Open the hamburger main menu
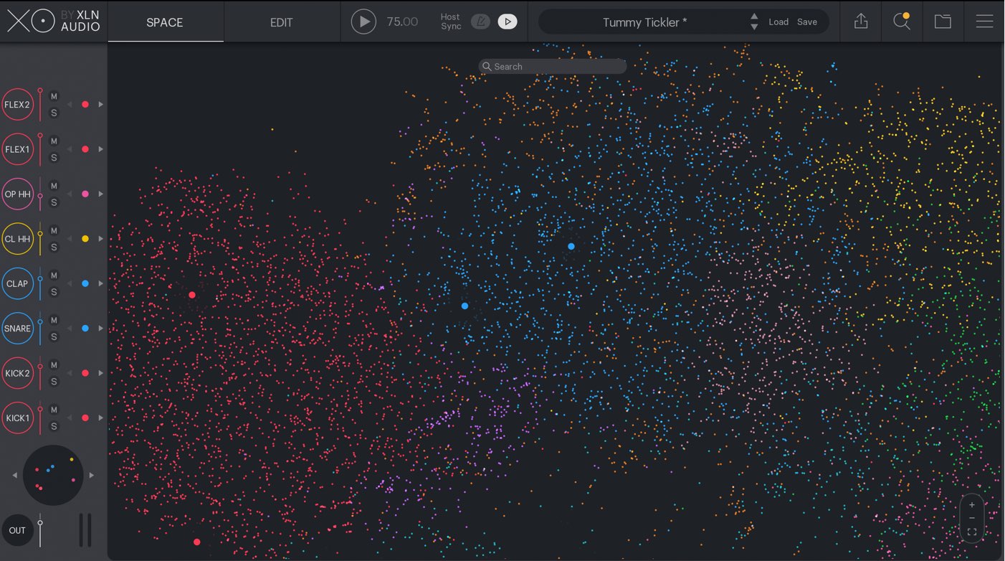Image resolution: width=1005 pixels, height=561 pixels. (984, 22)
